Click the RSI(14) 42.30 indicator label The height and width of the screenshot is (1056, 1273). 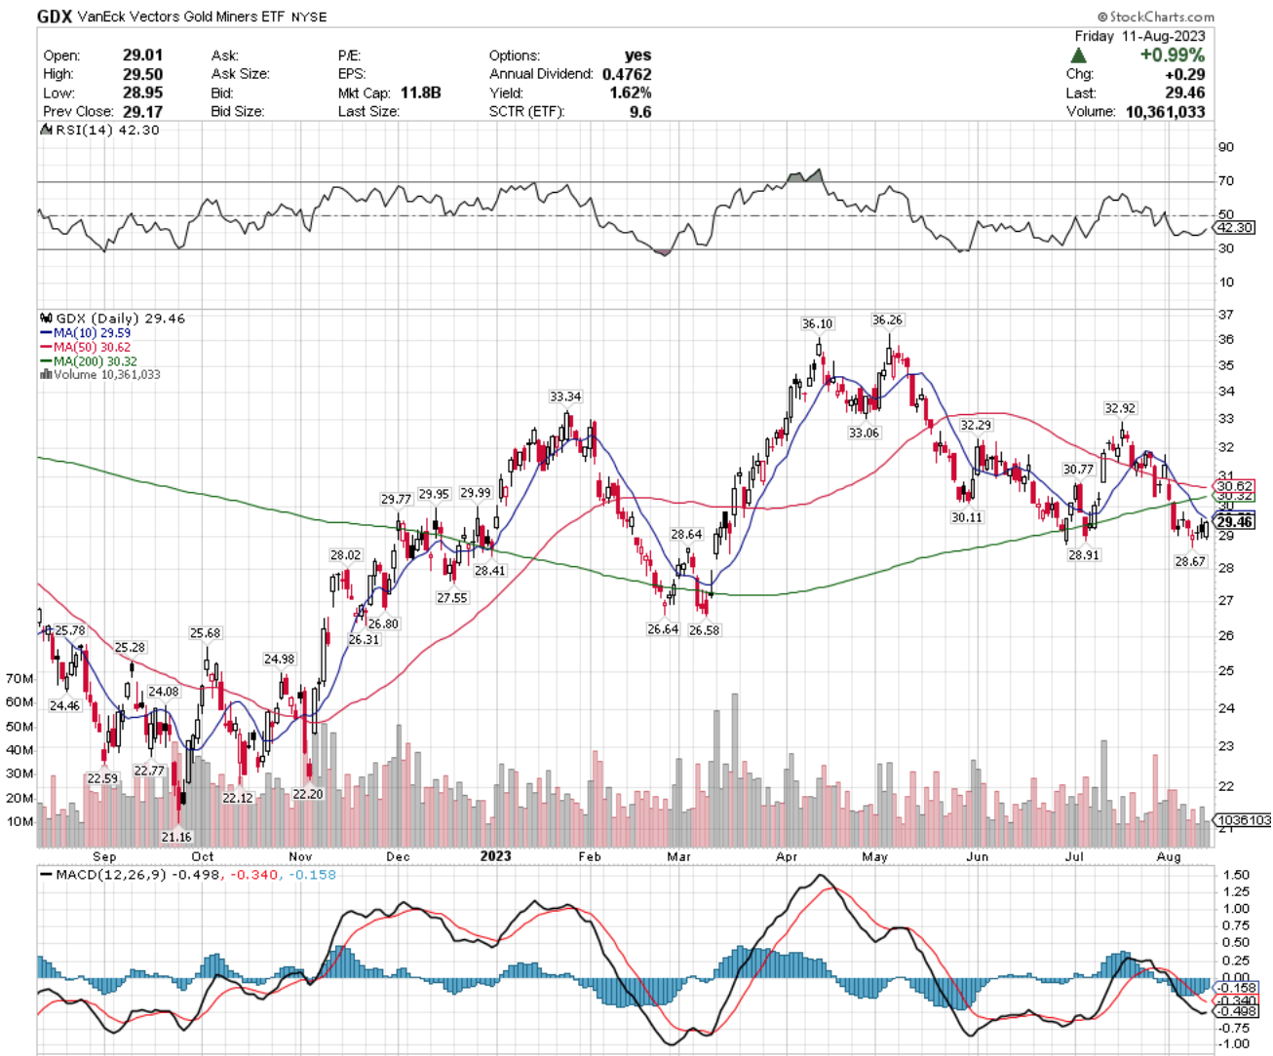coord(107,130)
